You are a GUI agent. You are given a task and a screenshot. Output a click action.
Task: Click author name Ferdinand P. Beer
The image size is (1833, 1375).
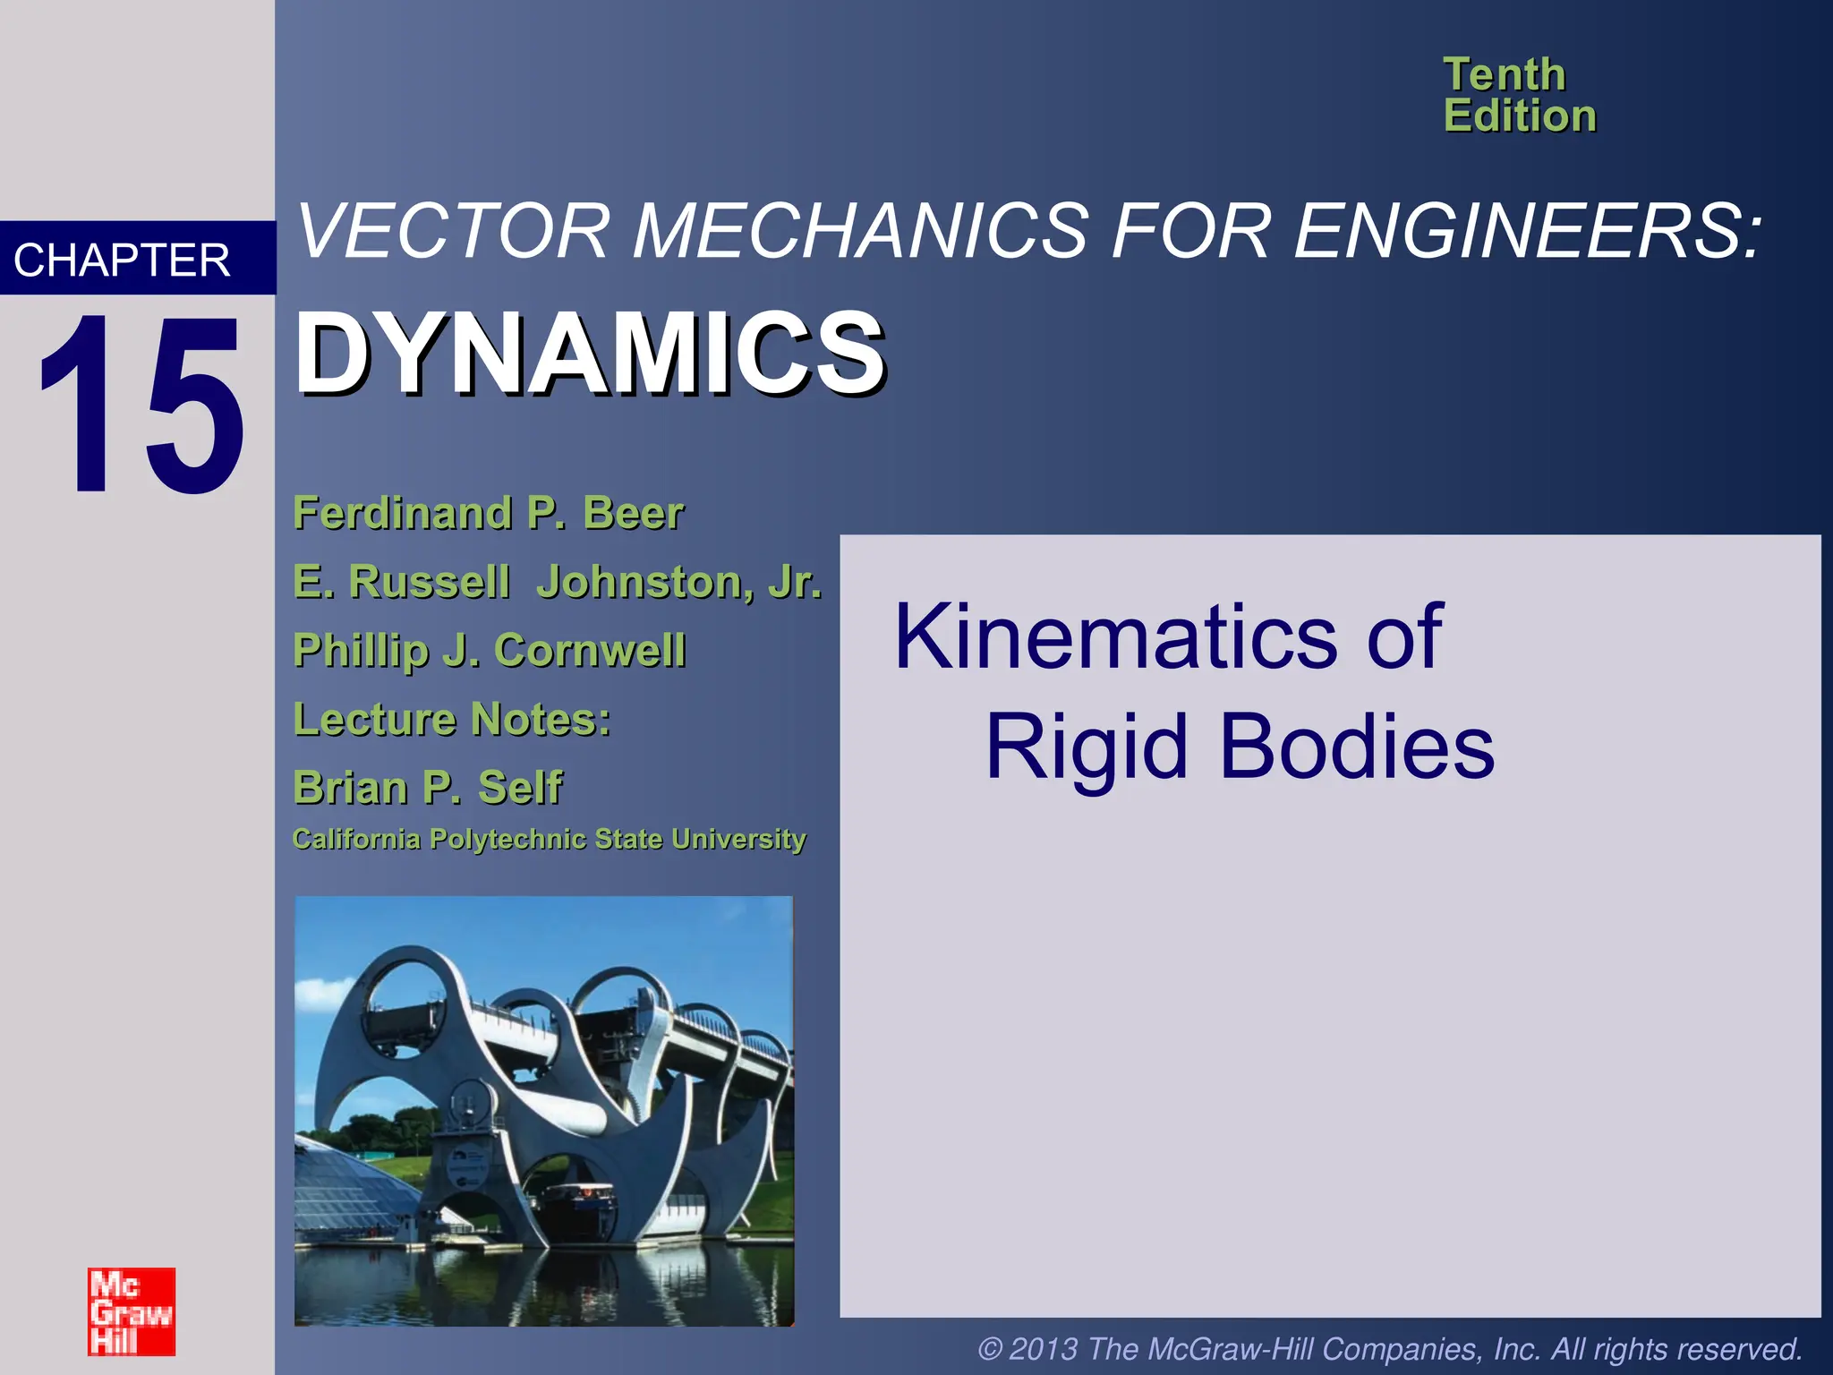point(488,513)
